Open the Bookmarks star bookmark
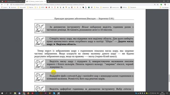The image size is (170, 95). 12,7
